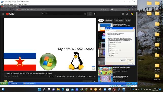The image size is (163, 92).
Task: Switch to the Leak tab in Not My Fault
Action: click(x=114, y=31)
